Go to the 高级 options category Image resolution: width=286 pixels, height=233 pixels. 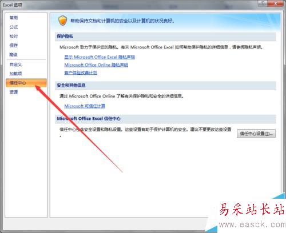pyautogui.click(x=14, y=55)
